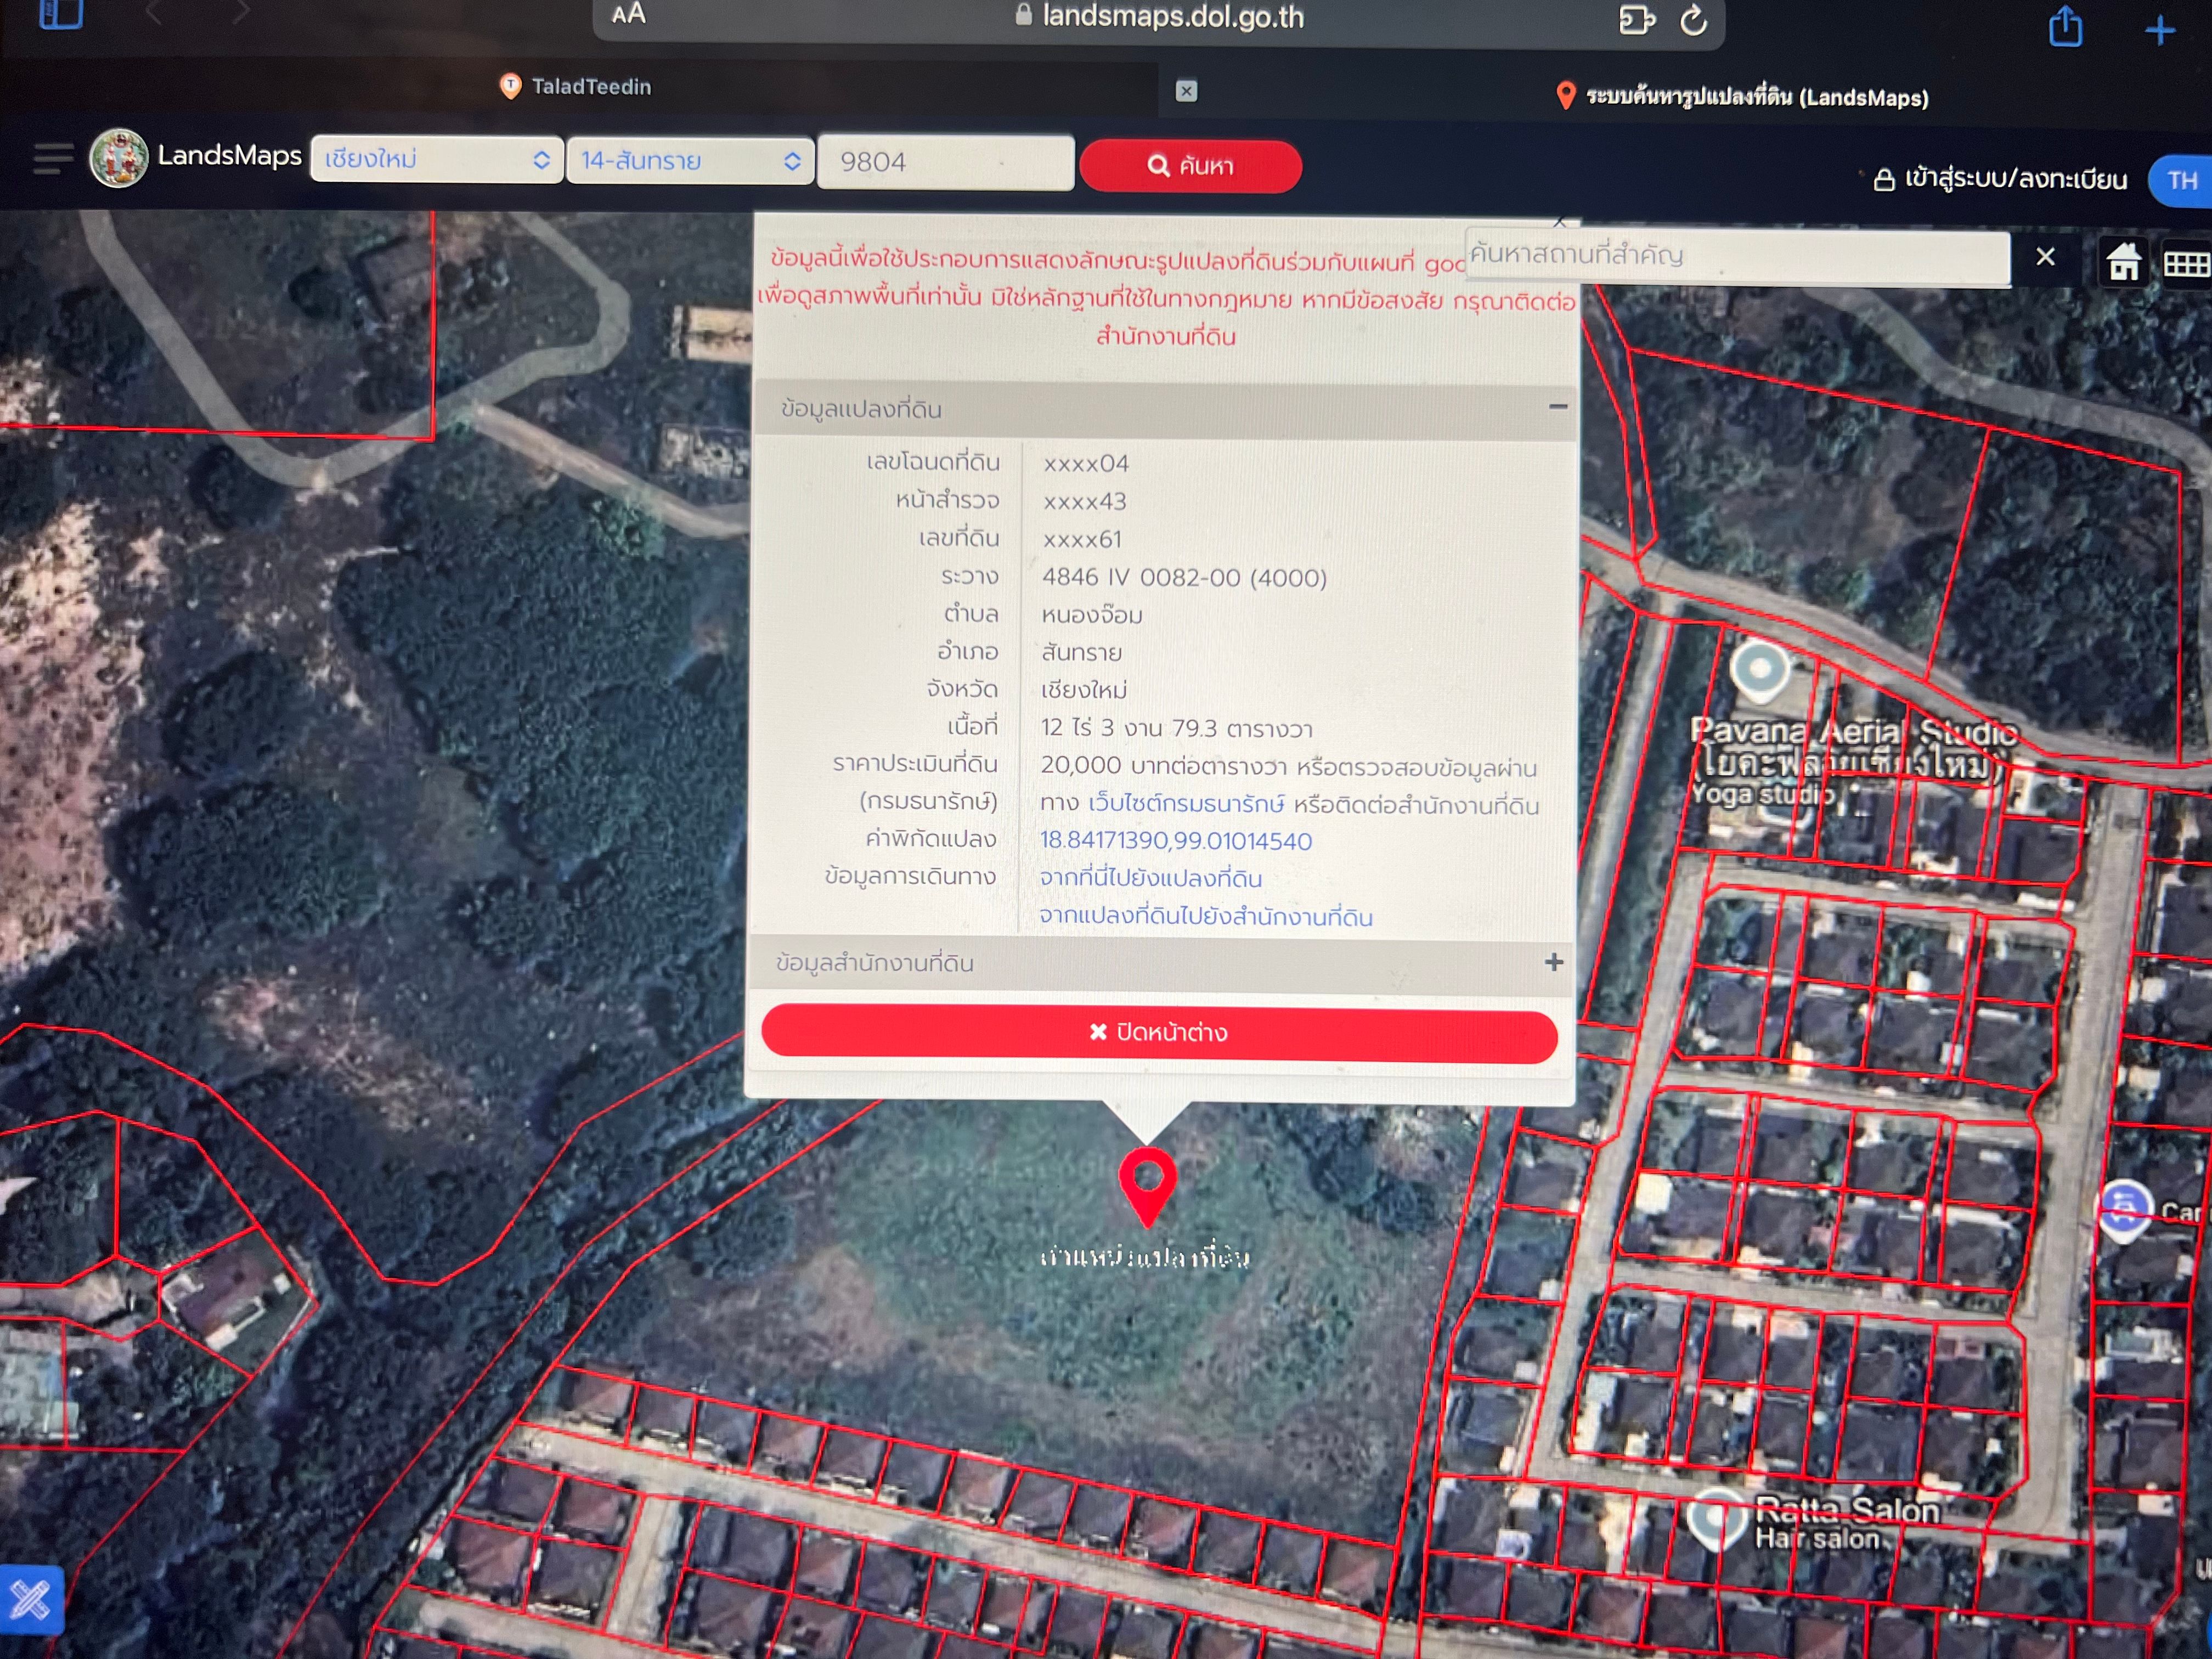The height and width of the screenshot is (1659, 2212).
Task: Click the LandsMaps logo emblem
Action: pyautogui.click(x=119, y=158)
